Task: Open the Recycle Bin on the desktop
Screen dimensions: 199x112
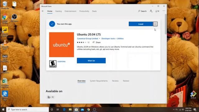Action: 5,5
